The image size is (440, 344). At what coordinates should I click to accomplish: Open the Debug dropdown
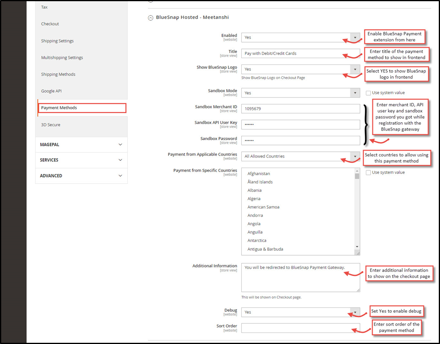click(301, 312)
